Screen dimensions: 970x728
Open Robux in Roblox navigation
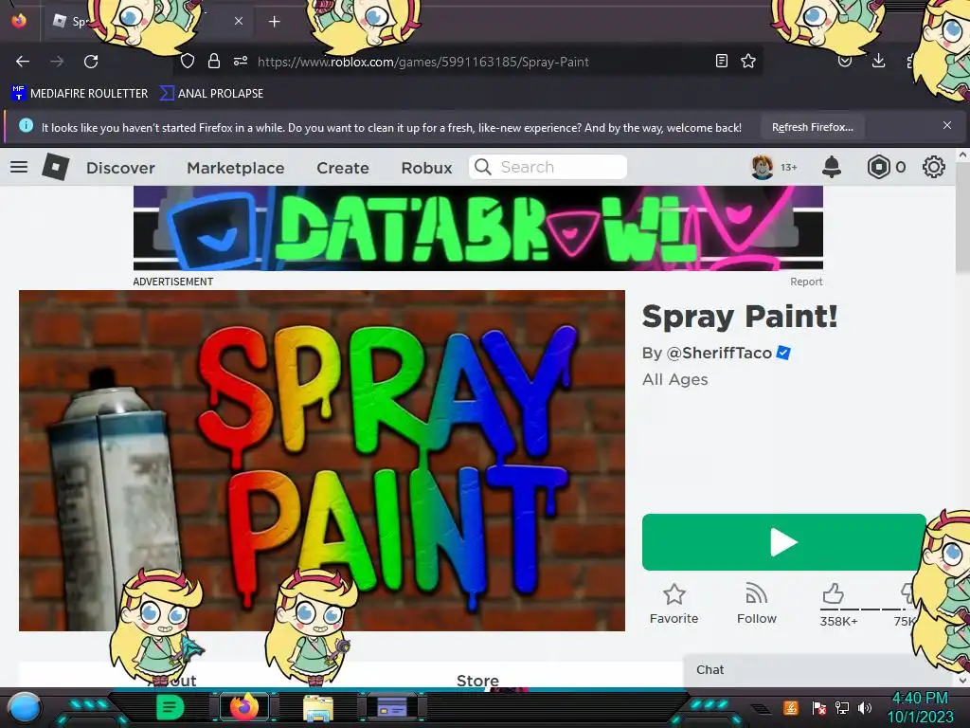427,168
